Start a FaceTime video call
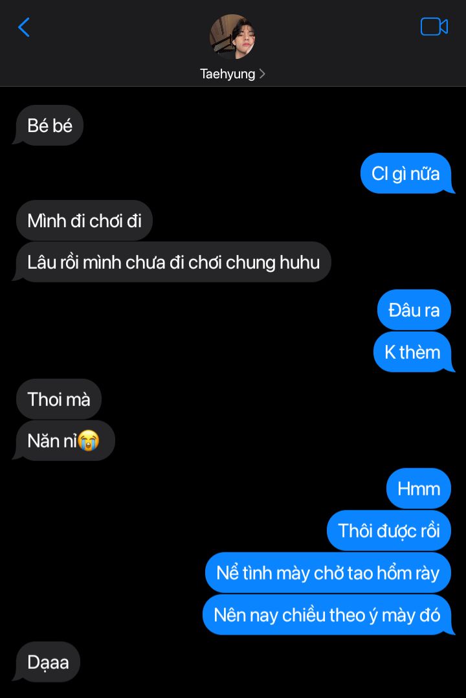 point(434,27)
